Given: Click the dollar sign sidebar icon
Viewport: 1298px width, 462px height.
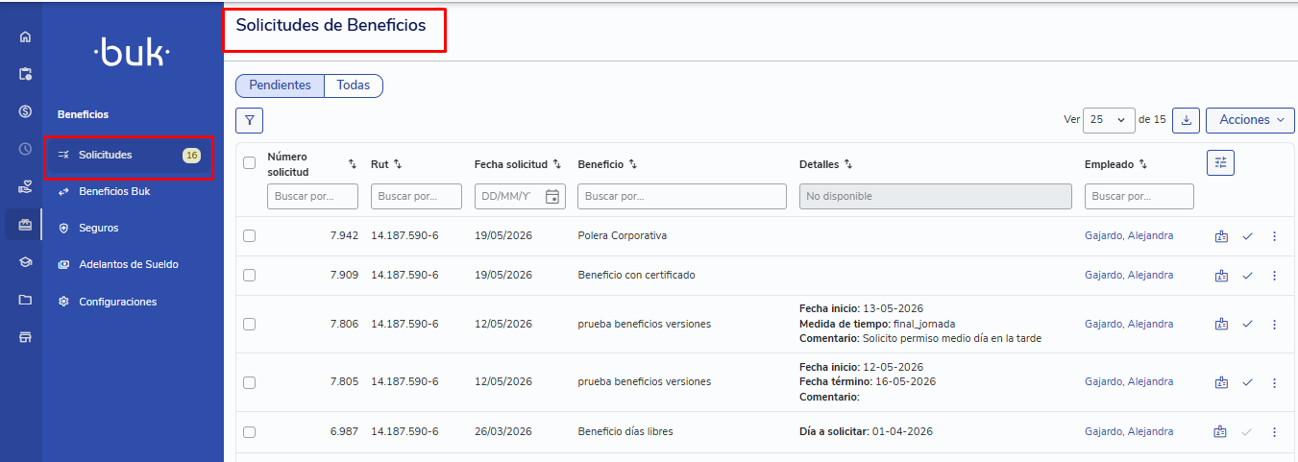Looking at the screenshot, I should (x=25, y=111).
